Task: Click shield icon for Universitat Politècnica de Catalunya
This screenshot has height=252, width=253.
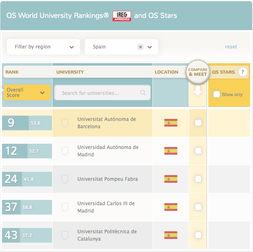Action: [65, 235]
